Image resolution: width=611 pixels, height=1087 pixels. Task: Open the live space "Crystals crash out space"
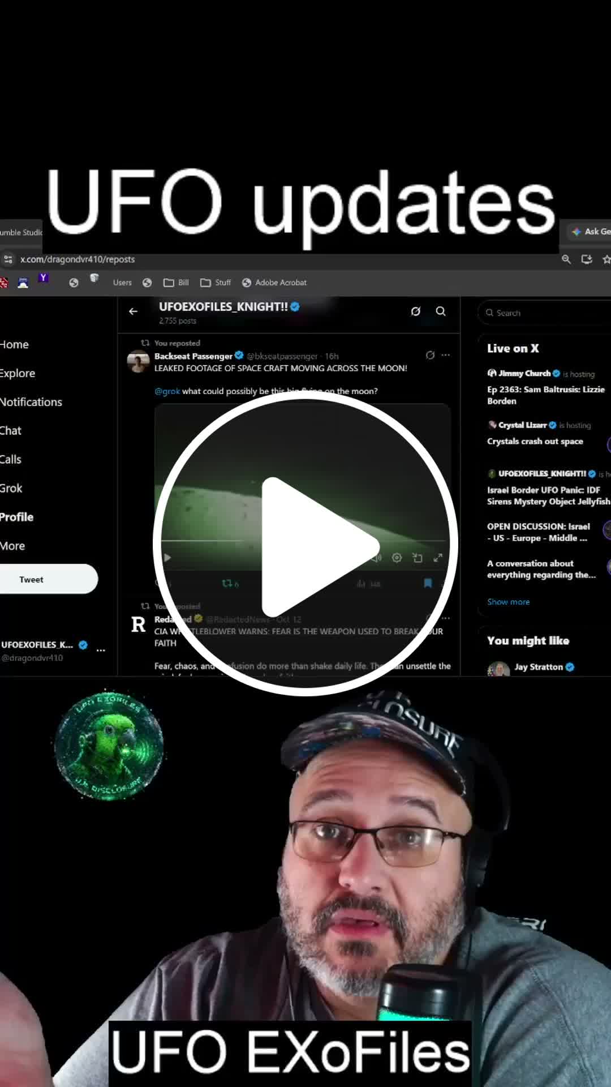535,442
